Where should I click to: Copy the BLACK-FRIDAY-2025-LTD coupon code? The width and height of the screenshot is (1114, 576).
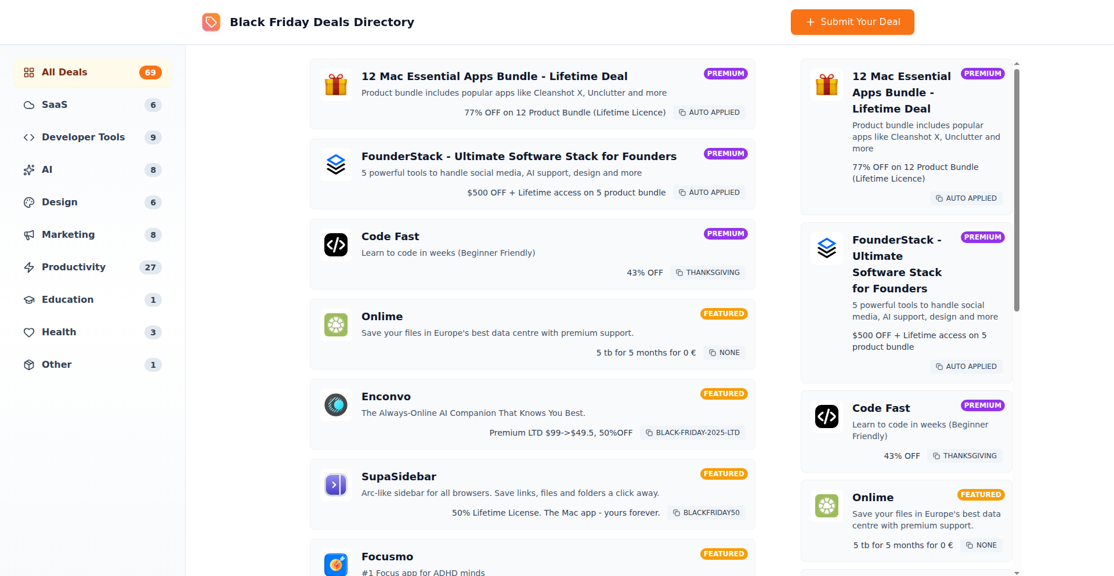pos(692,432)
